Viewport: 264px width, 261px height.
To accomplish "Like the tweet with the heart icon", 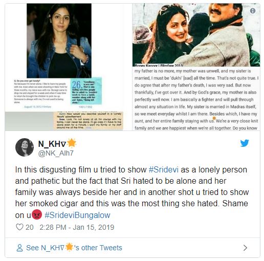I will tap(19, 227).
